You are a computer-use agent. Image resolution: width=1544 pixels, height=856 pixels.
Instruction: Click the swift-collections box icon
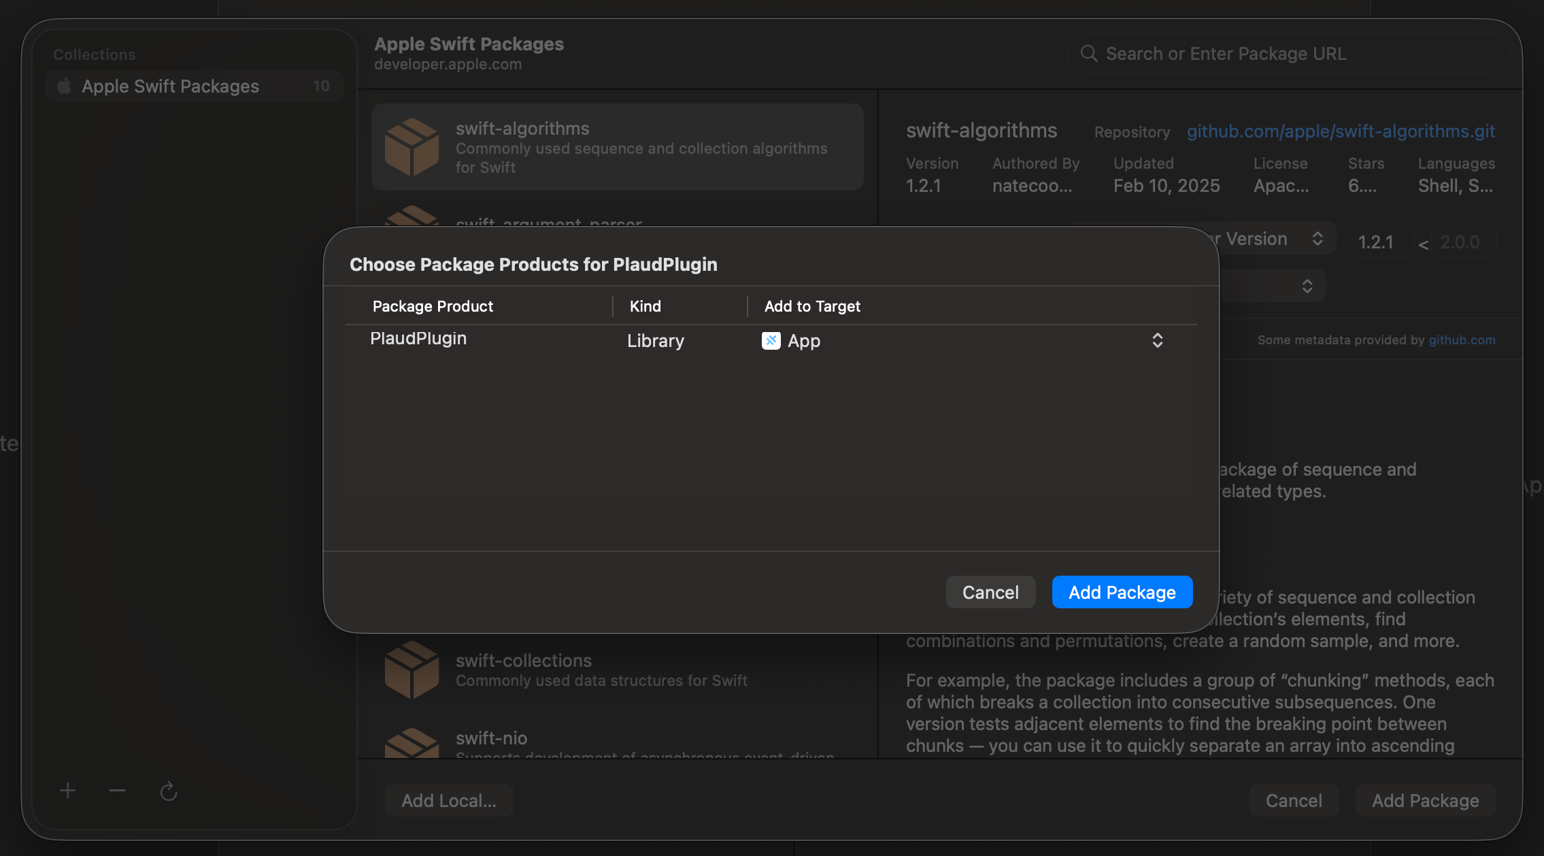point(412,670)
